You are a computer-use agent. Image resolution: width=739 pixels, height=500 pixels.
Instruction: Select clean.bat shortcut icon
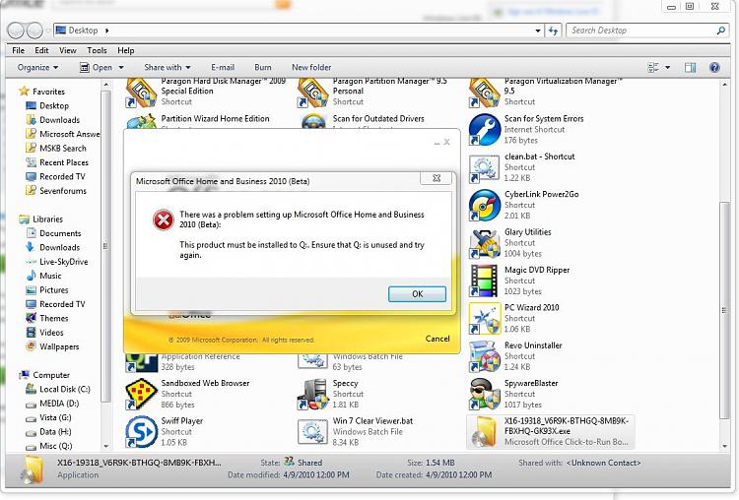click(484, 168)
